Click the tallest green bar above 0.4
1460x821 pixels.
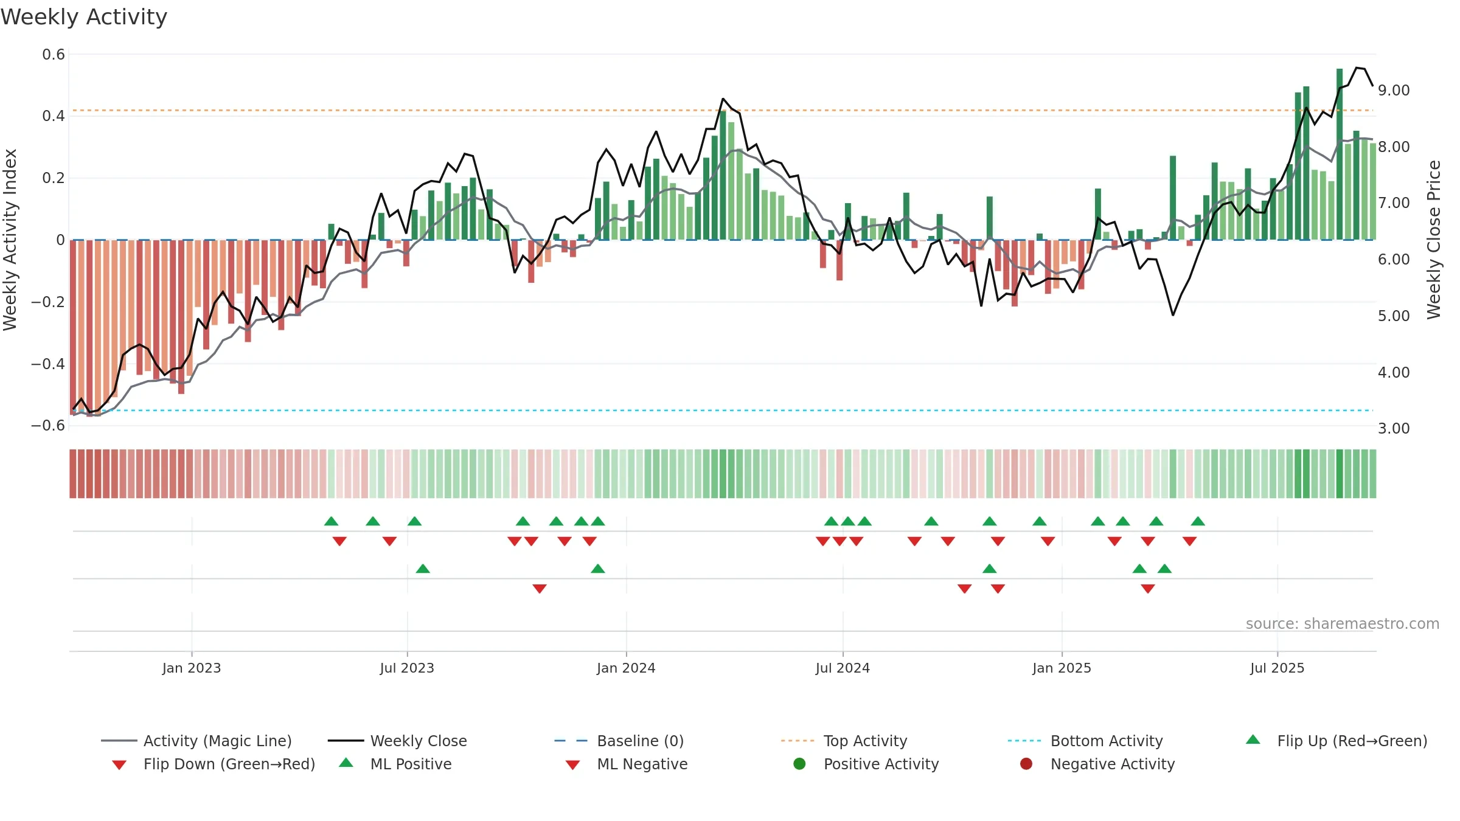(x=1340, y=154)
